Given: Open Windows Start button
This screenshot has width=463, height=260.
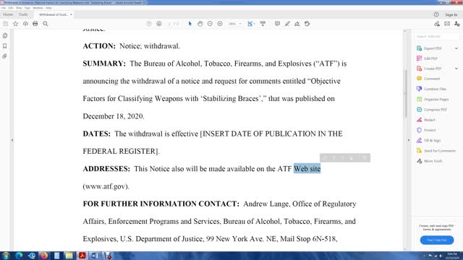Looking at the screenshot, I should pyautogui.click(x=6, y=256).
